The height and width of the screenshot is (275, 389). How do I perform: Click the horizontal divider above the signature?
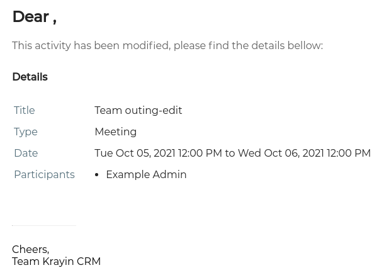click(44, 226)
